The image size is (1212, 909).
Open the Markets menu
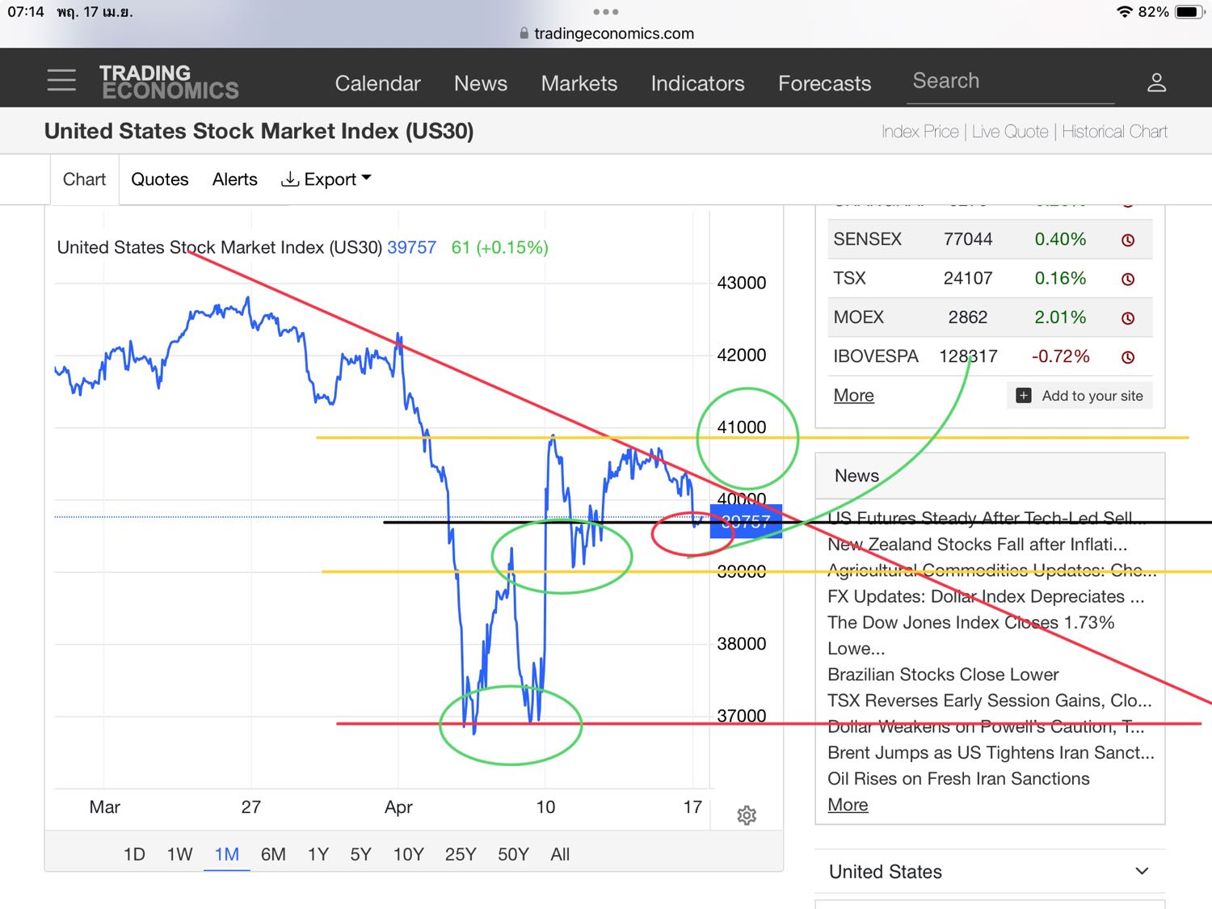coord(579,83)
